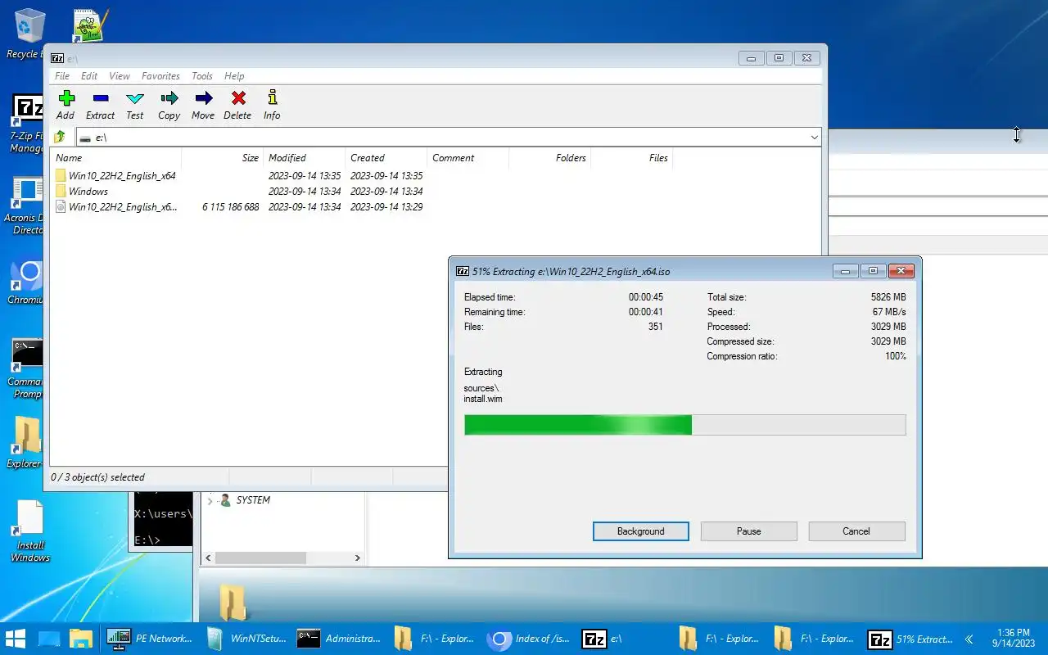Image resolution: width=1048 pixels, height=655 pixels.
Task: Select the SYSTEM user item
Action: 245,500
